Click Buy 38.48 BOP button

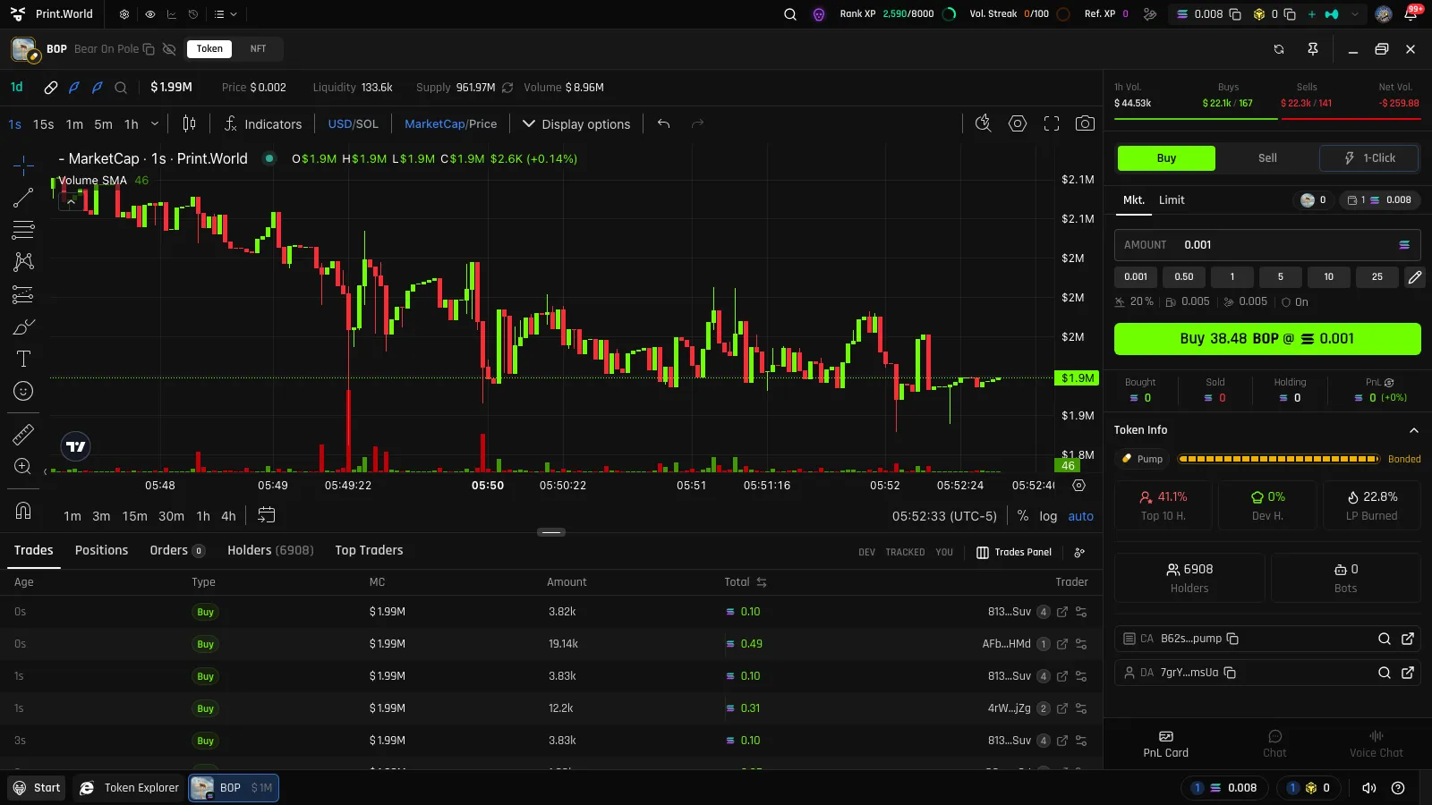coord(1267,339)
